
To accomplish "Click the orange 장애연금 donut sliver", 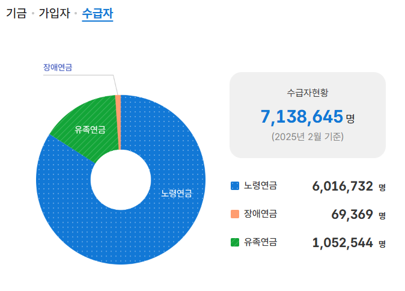I will tap(118, 121).
